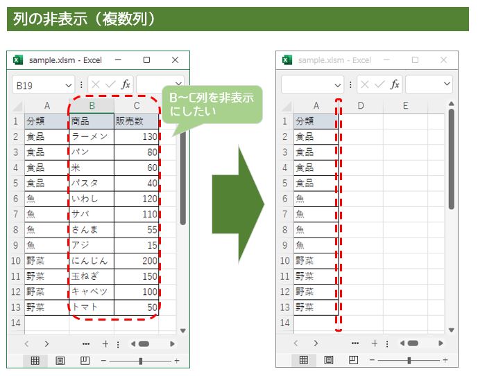The height and width of the screenshot is (376, 478).
Task: Open the Name Box dropdown showing B19
Action: point(69,85)
